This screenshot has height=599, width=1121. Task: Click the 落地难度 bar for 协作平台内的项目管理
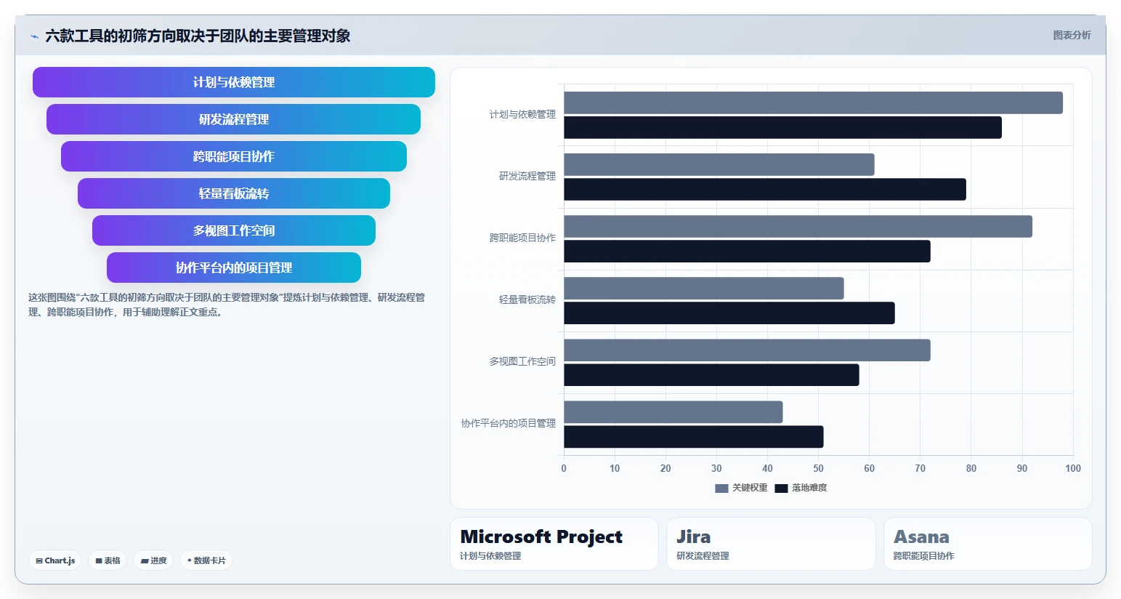tap(694, 436)
